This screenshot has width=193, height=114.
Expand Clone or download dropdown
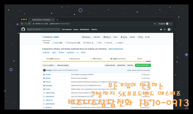pos(143,65)
